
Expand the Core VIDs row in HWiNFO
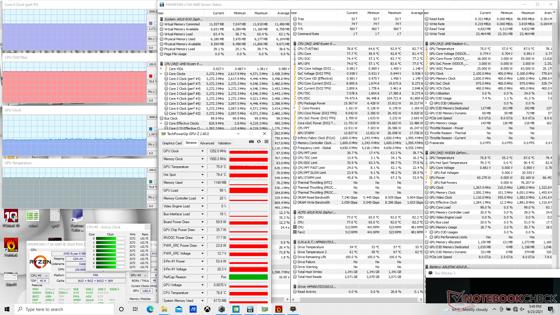pyautogui.click(x=161, y=69)
